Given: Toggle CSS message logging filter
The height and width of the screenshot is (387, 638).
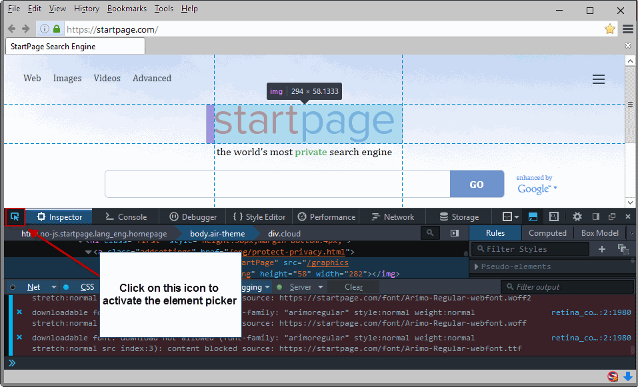Looking at the screenshot, I should [87, 286].
